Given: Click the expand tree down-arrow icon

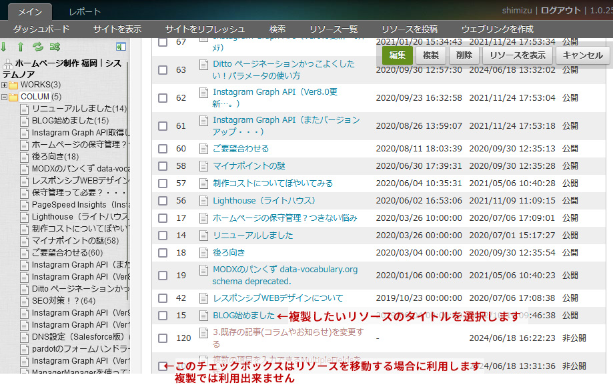Looking at the screenshot, I should 4,47.
